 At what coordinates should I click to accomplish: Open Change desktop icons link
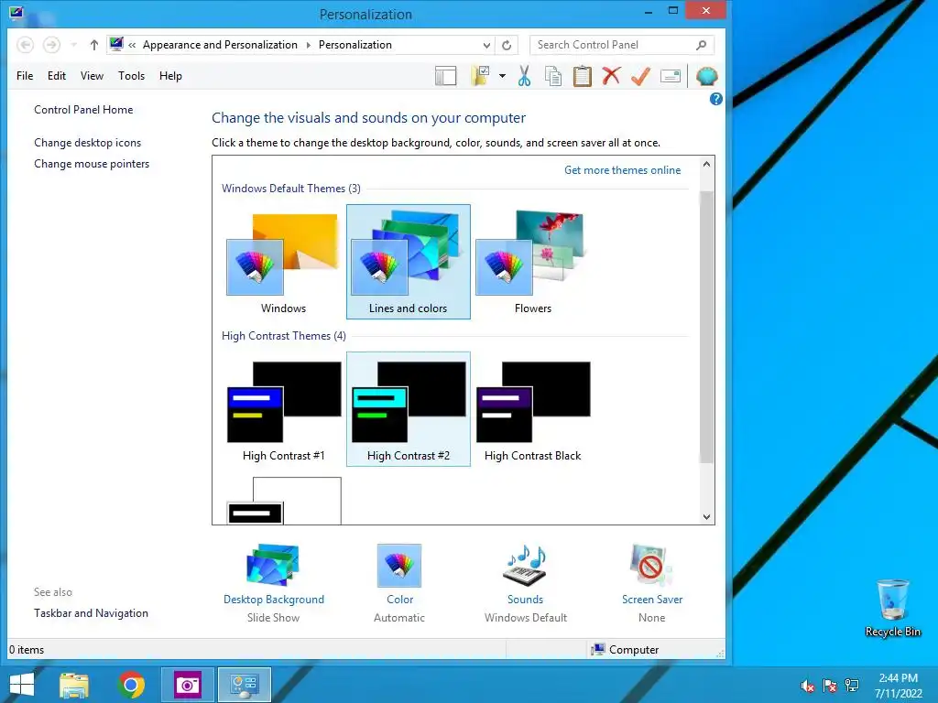pos(87,143)
